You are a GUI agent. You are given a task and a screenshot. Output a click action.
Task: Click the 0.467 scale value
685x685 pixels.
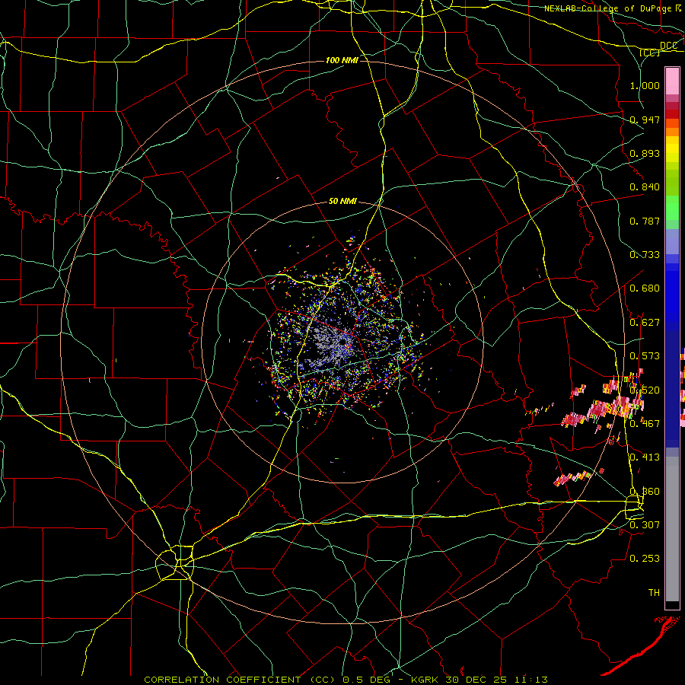pyautogui.click(x=645, y=423)
